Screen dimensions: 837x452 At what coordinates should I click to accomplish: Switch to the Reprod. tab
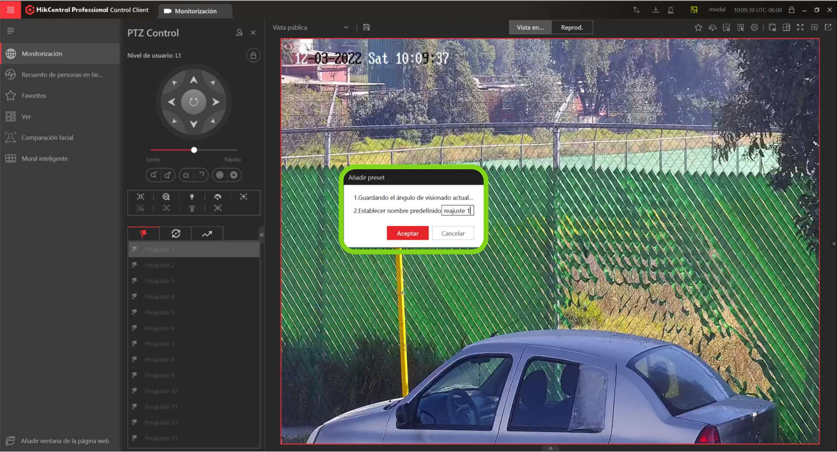[x=572, y=27]
